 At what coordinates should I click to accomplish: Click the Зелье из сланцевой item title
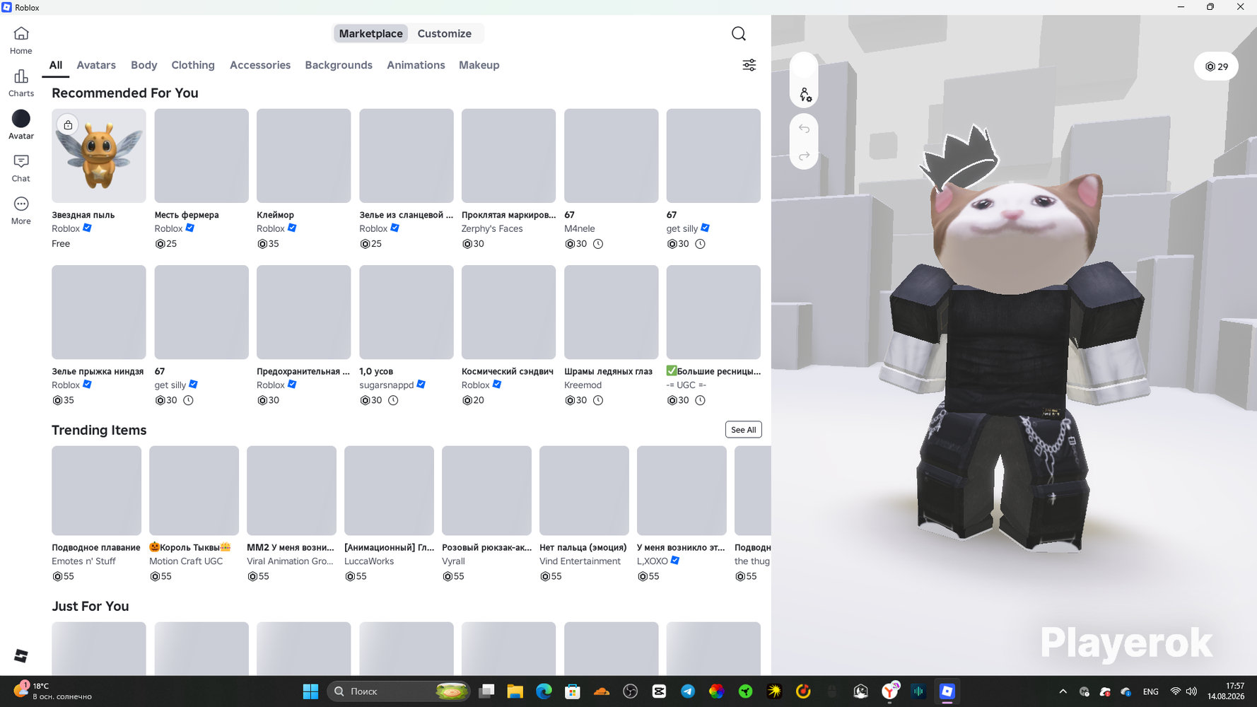tap(407, 214)
